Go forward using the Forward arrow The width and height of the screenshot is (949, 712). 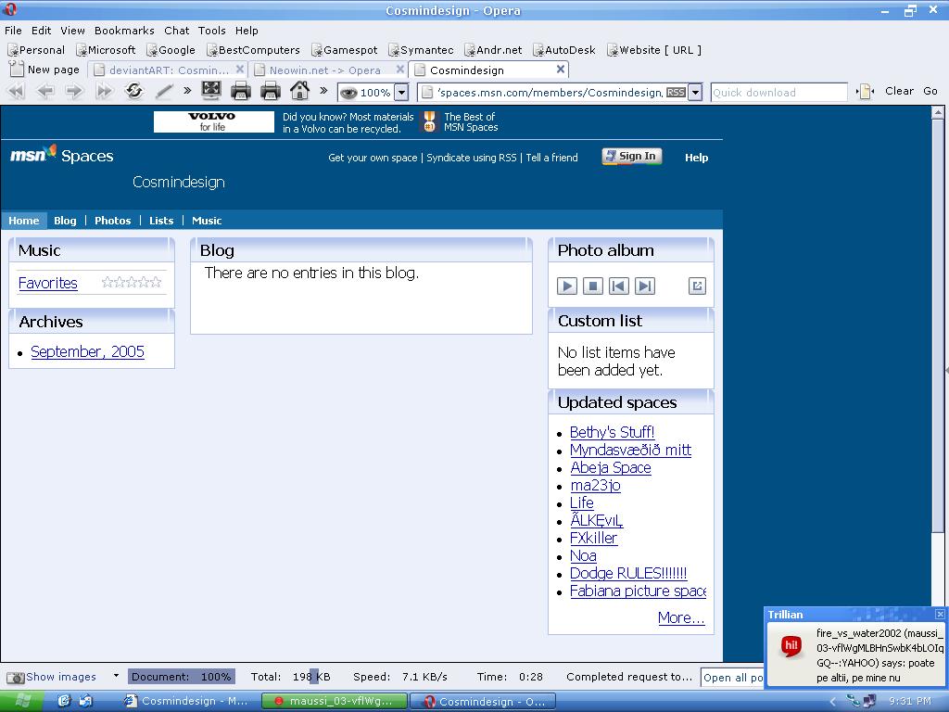pos(74,92)
